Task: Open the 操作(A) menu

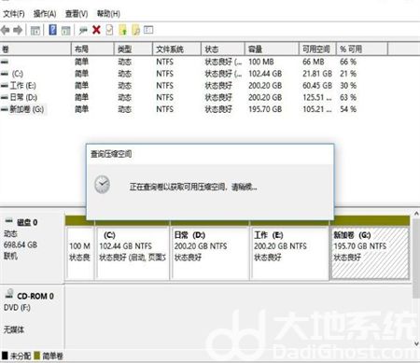Action: click(x=45, y=14)
